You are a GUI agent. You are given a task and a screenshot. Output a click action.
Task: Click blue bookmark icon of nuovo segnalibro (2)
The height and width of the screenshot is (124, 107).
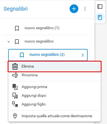22,55
